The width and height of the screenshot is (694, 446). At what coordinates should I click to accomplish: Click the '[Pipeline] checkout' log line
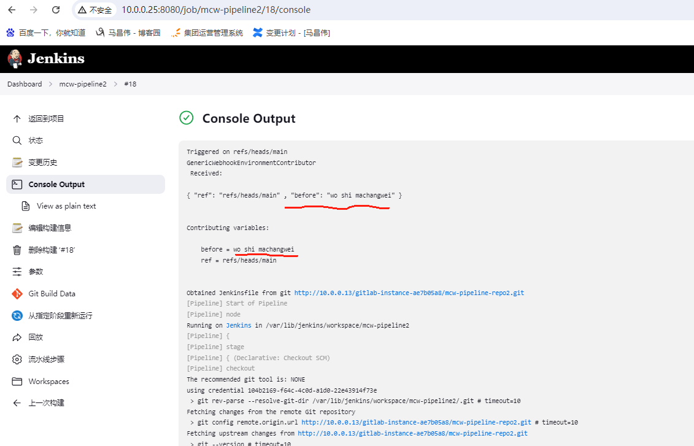click(x=220, y=369)
